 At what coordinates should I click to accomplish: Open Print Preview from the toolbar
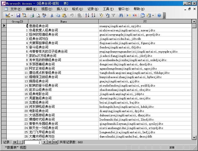[x=38, y=15]
